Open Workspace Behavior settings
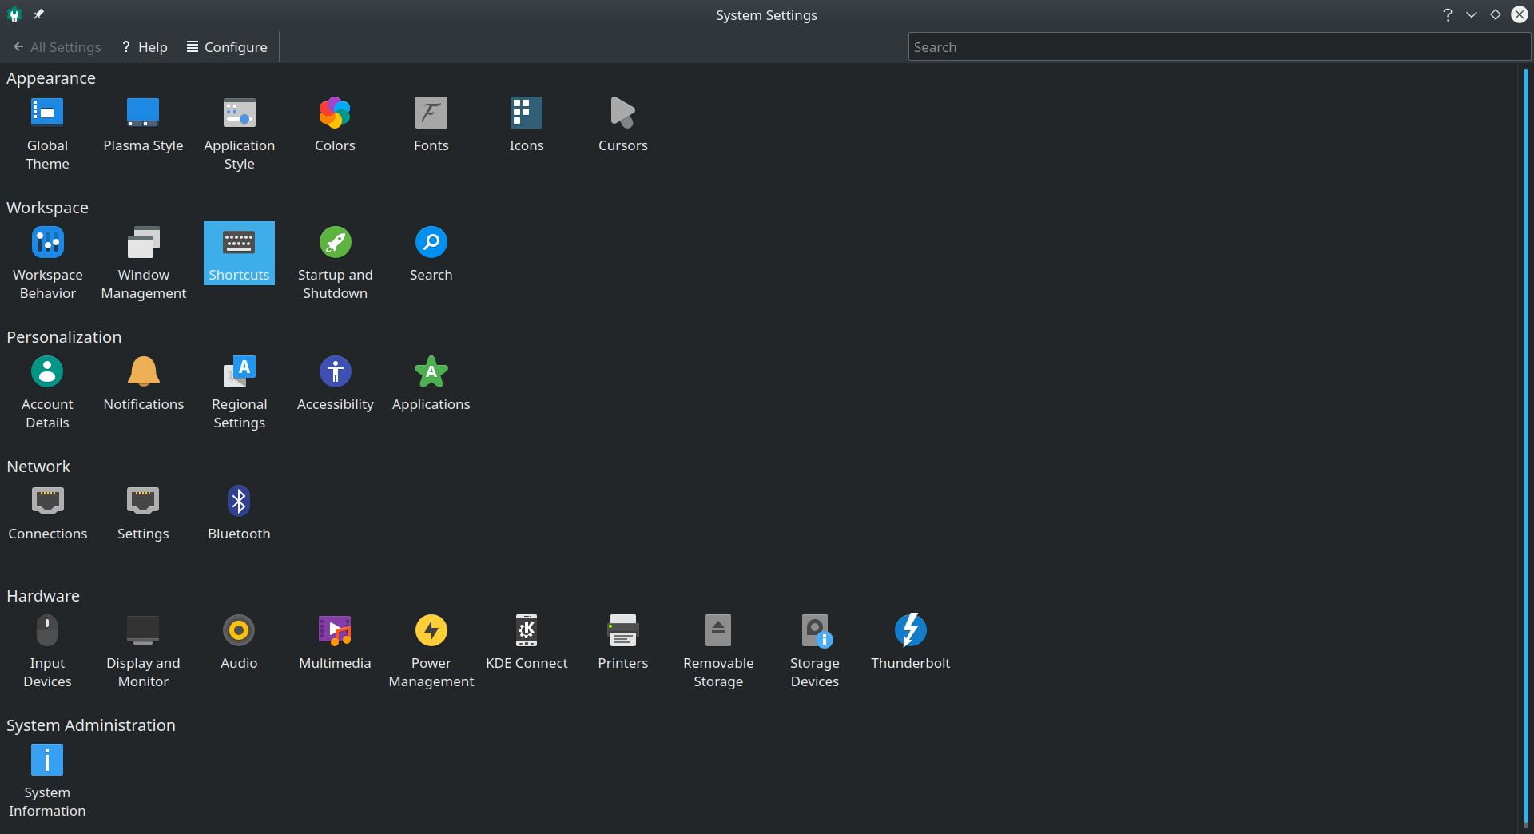Image resolution: width=1534 pixels, height=834 pixels. tap(47, 262)
